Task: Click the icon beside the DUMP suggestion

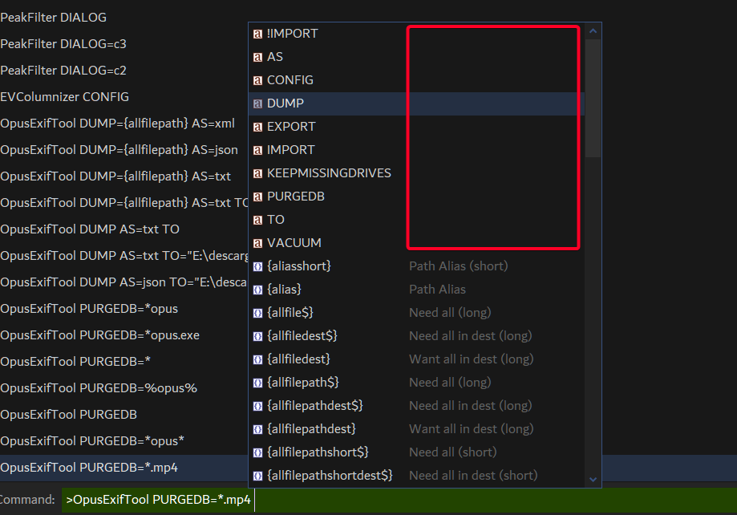Action: (x=257, y=103)
